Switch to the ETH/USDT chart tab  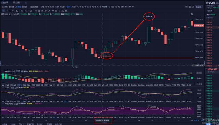(17, 3)
